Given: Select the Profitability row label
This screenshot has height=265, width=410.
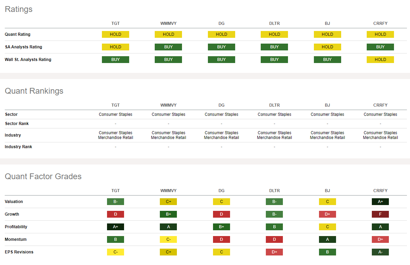Looking at the screenshot, I should coord(16,227).
